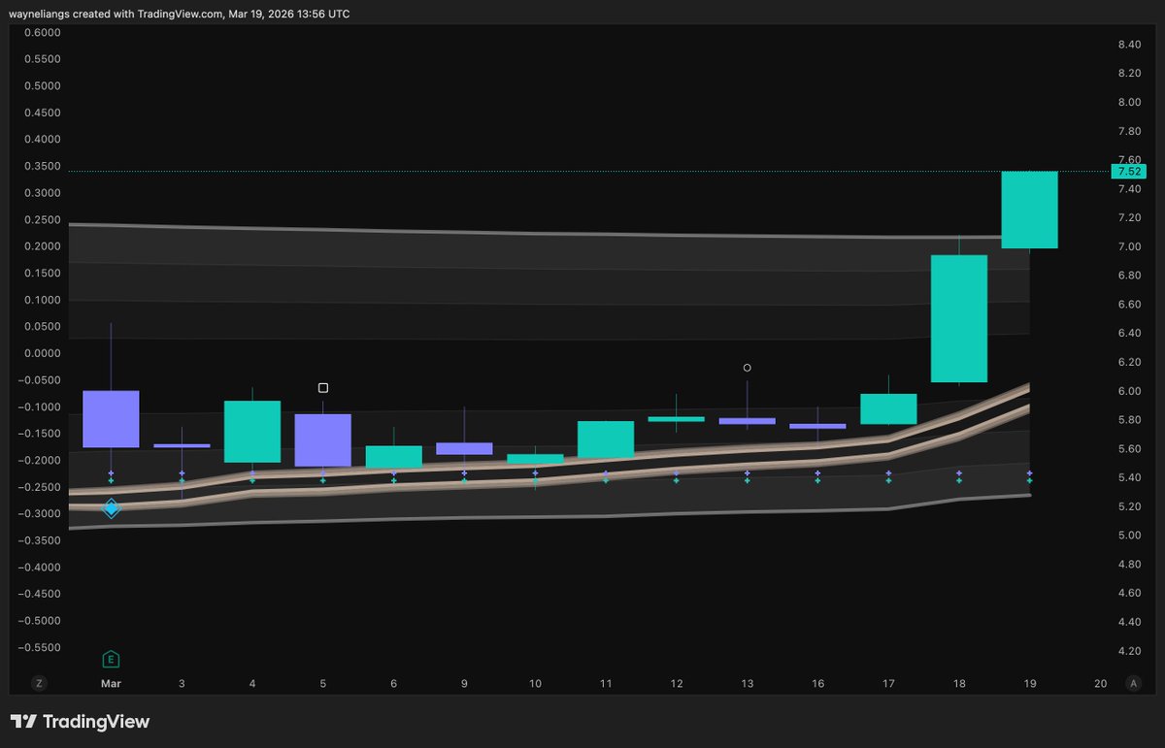Click the '20' date label
Viewport: 1165px width, 748px height.
coord(1100,684)
